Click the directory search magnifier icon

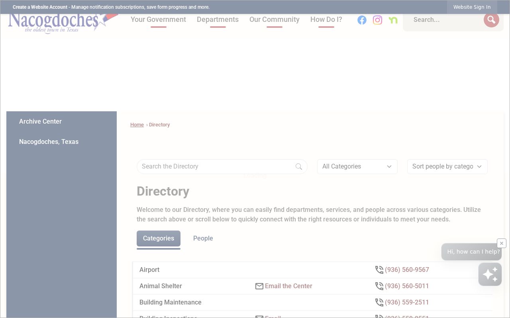coord(299,167)
